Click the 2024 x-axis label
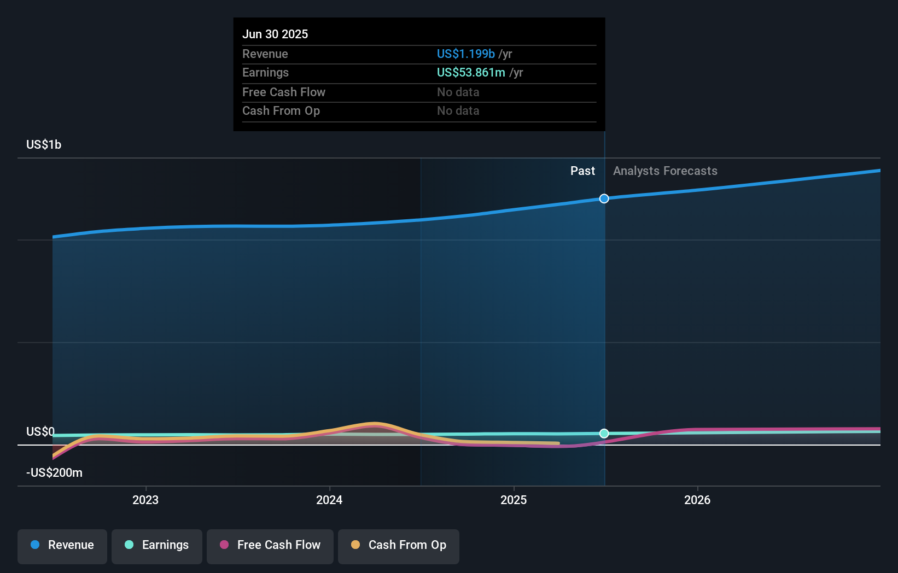Screen dimensions: 898x573 329,500
